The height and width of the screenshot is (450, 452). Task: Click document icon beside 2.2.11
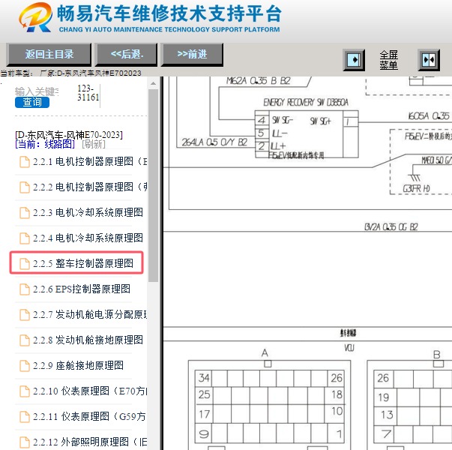25,416
